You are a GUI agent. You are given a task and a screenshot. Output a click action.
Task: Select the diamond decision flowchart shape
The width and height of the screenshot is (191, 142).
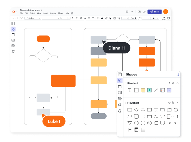click(136, 110)
